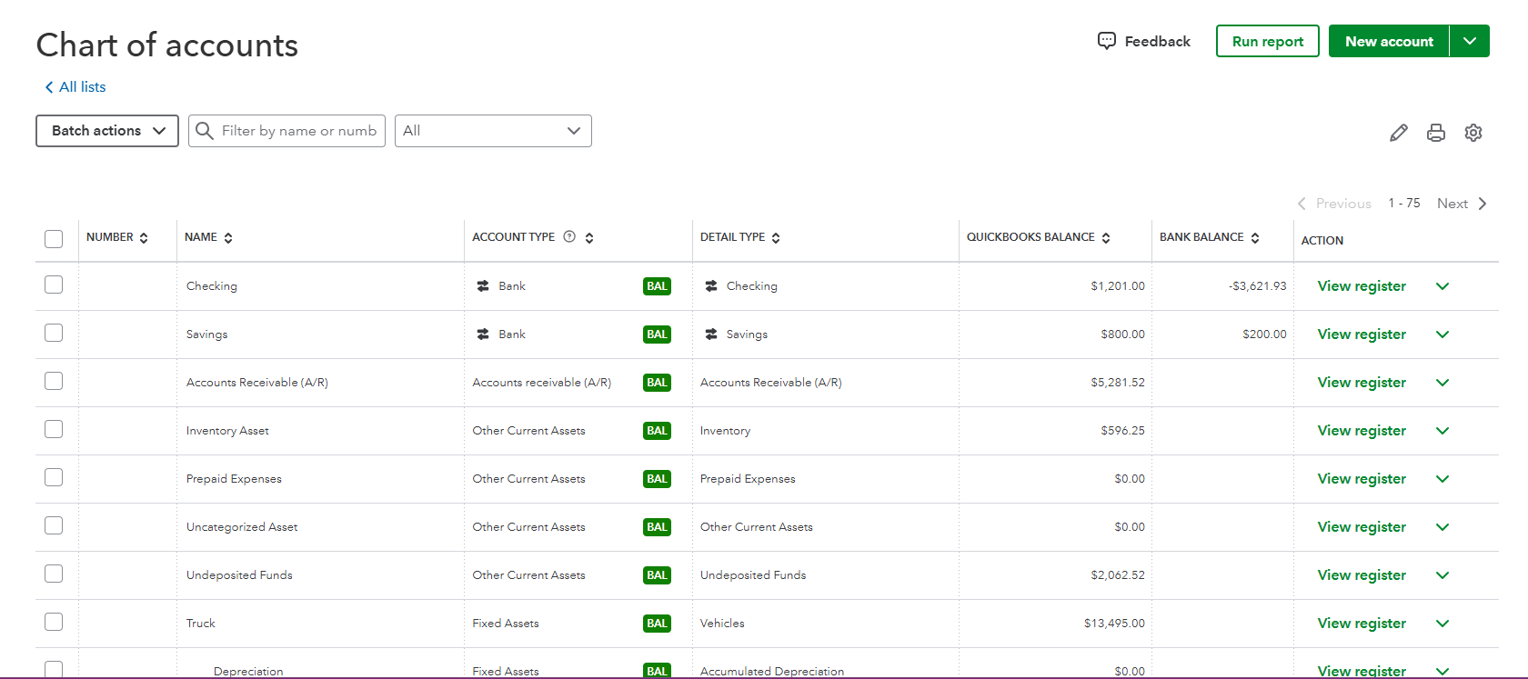Click the Feedback speech bubble icon
Image resolution: width=1528 pixels, height=679 pixels.
pyautogui.click(x=1106, y=41)
